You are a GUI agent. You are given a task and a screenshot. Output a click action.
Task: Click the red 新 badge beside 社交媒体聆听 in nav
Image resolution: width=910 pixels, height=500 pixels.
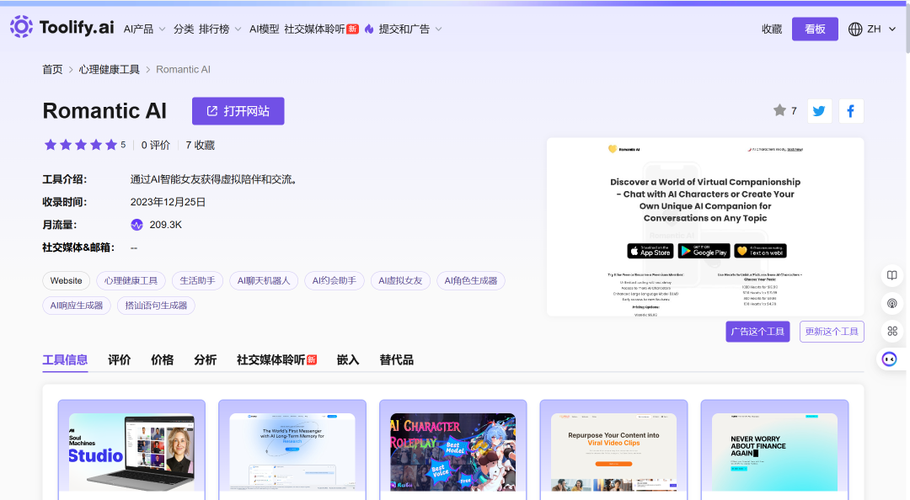tap(352, 29)
